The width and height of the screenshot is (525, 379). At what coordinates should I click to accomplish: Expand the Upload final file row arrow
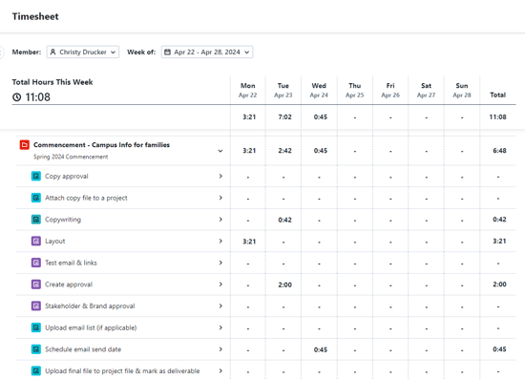(x=220, y=371)
